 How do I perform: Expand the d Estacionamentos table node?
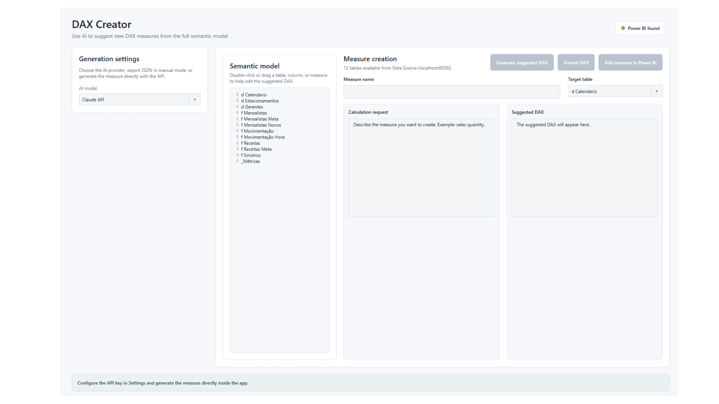click(x=237, y=101)
